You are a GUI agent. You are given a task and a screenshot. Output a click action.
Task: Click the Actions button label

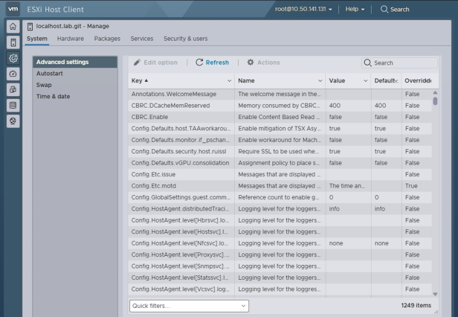point(269,62)
